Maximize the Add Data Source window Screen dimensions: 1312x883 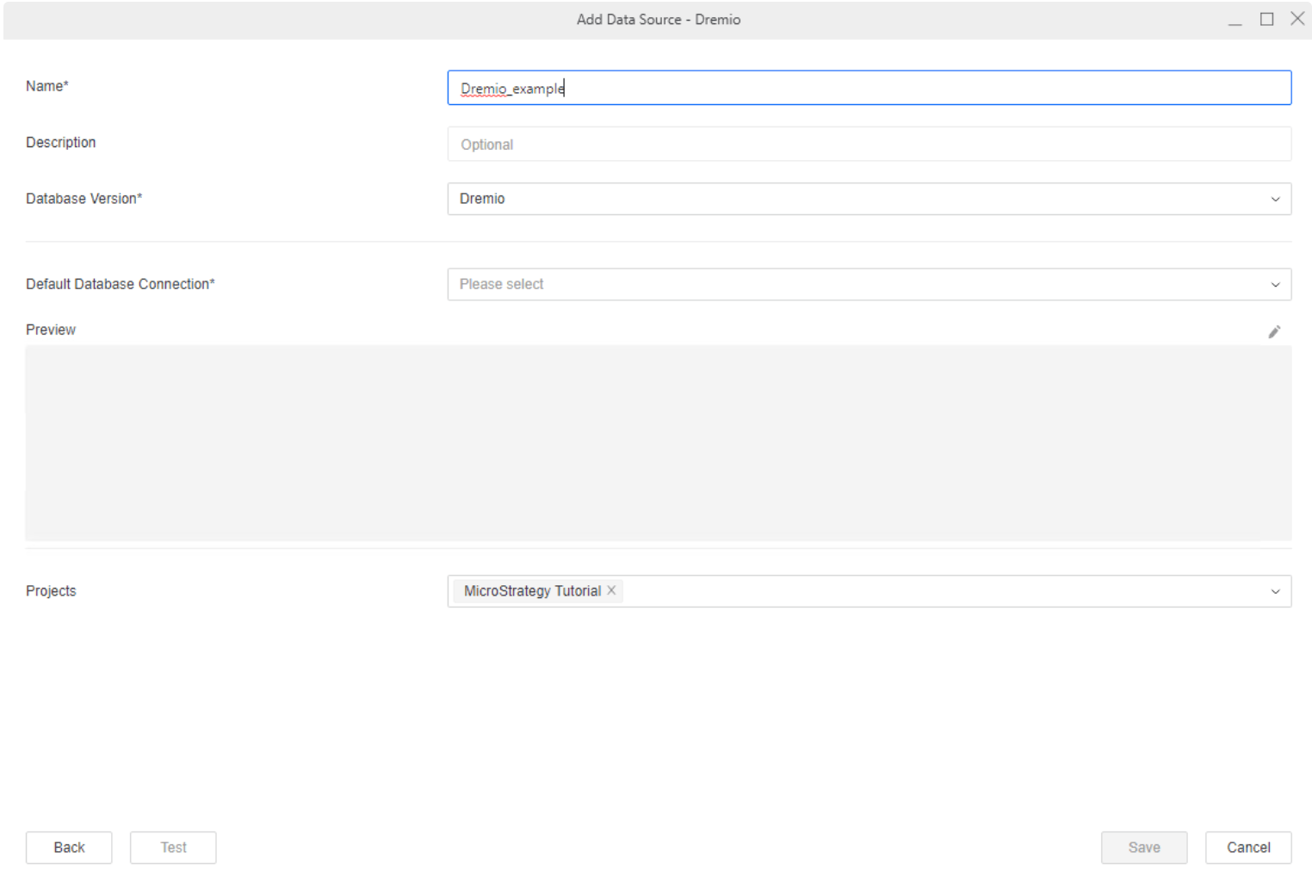click(x=1266, y=19)
